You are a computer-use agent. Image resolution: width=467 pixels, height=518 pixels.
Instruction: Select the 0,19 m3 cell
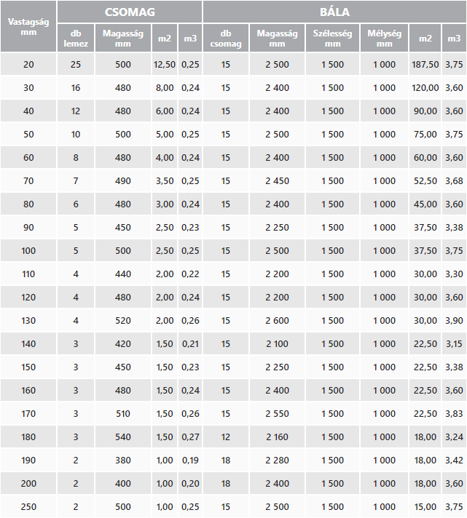point(190,461)
